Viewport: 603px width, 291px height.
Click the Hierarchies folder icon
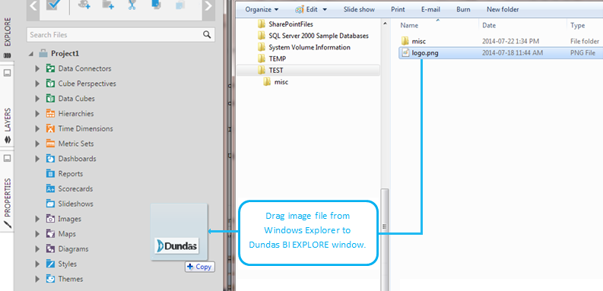(x=50, y=113)
